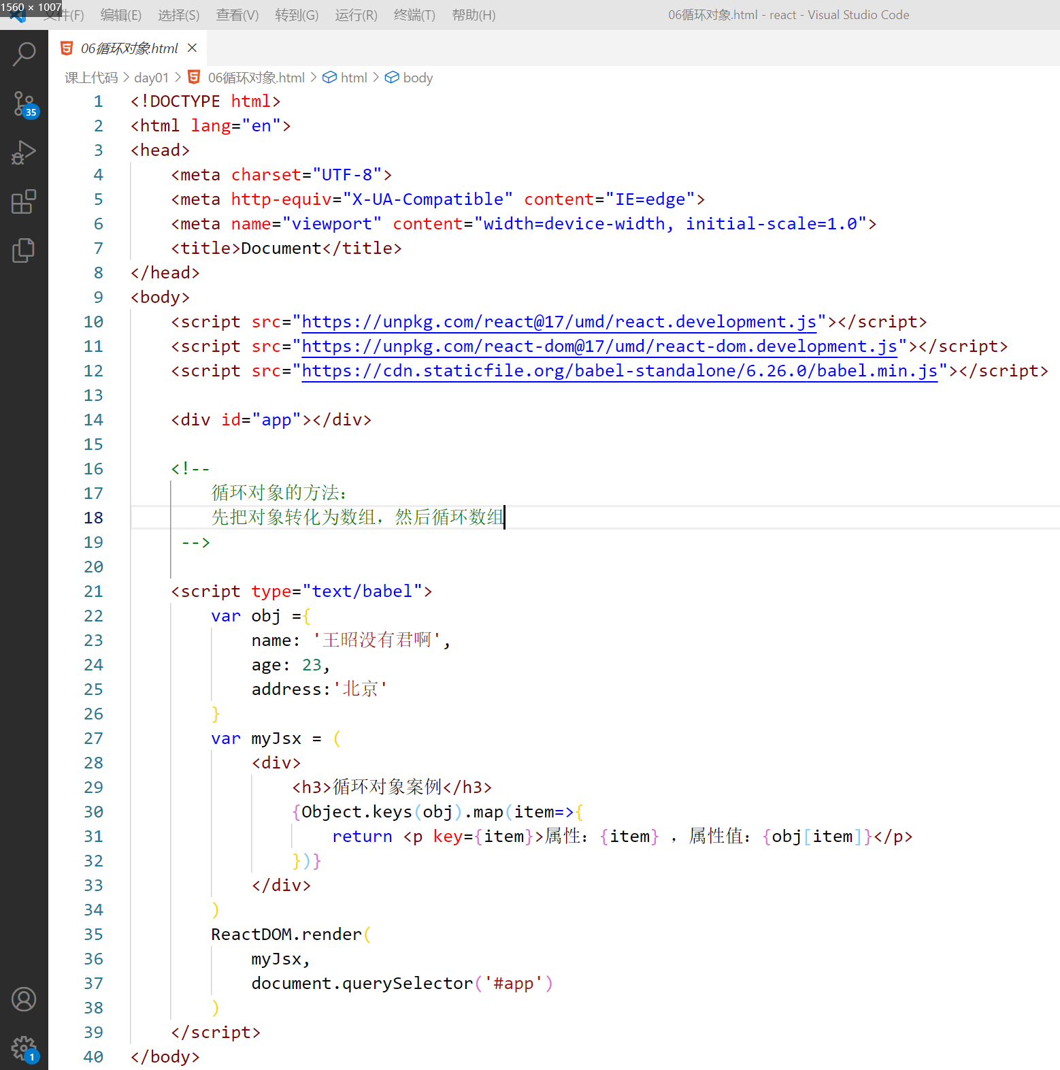Open the 选择(S) menu
The height and width of the screenshot is (1070, 1060).
click(179, 15)
